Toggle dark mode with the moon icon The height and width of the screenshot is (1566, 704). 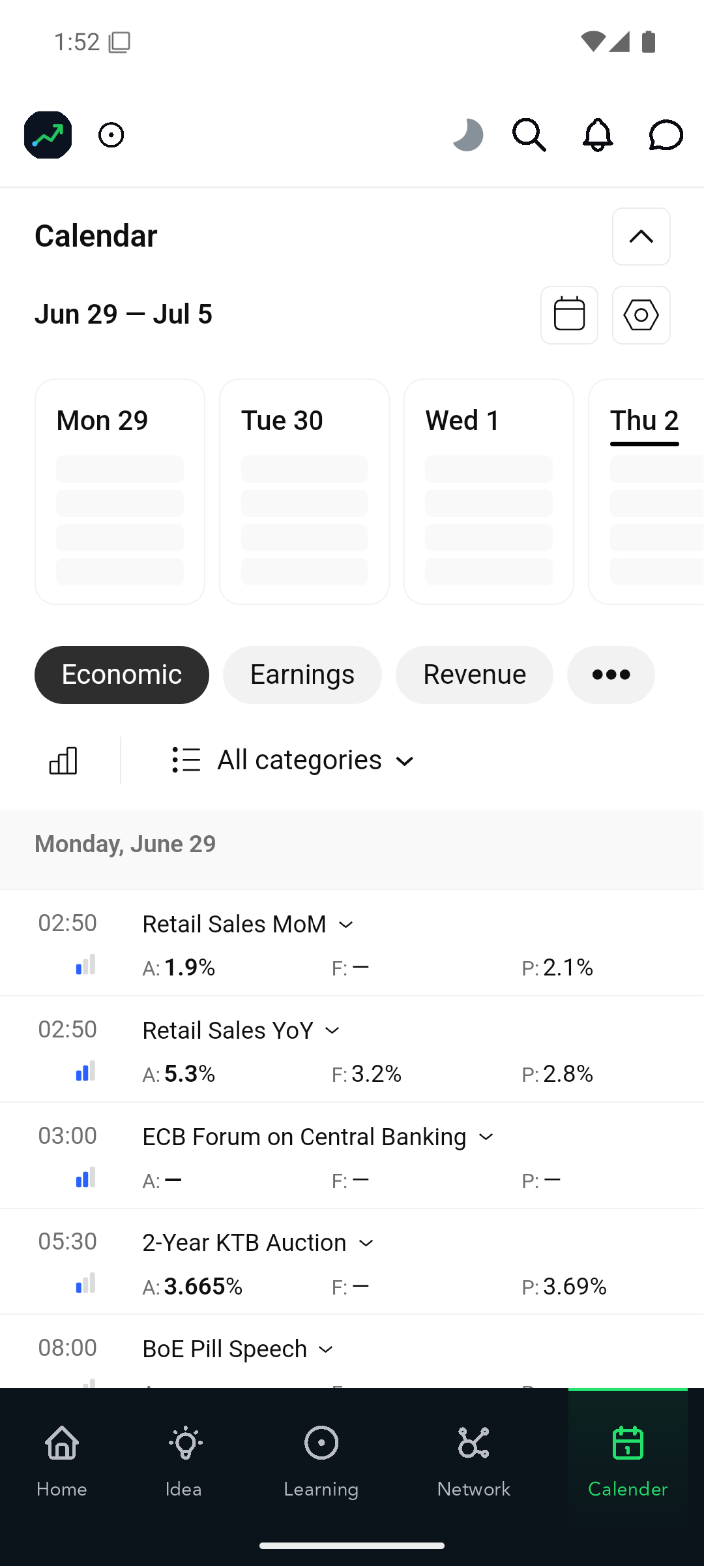pos(468,135)
